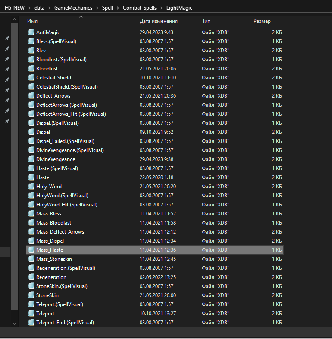Expand breadcrumb chevron after data
This screenshot has height=339, width=332.
coord(49,8)
